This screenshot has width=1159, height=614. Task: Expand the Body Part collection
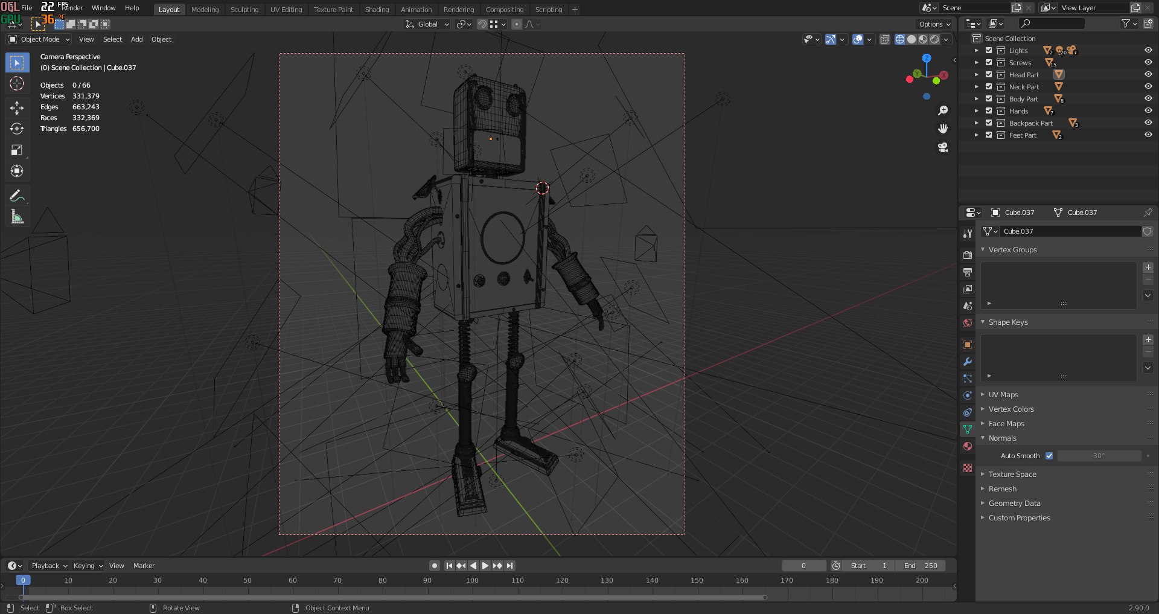click(x=977, y=99)
